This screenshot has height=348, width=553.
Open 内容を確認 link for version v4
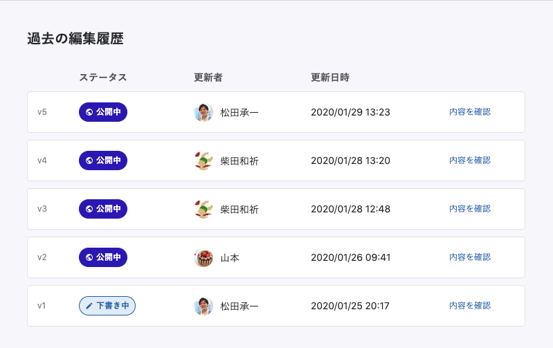[470, 161]
